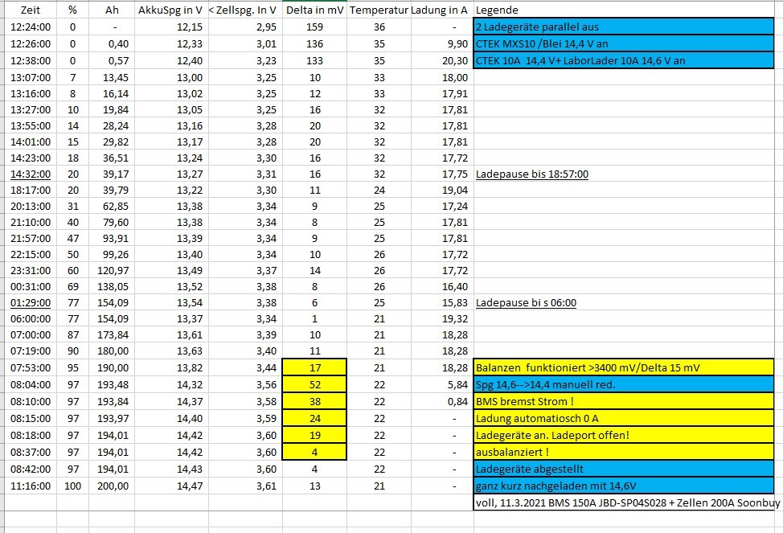
Task: Click the time cell '11:16:00'
Action: 31,486
